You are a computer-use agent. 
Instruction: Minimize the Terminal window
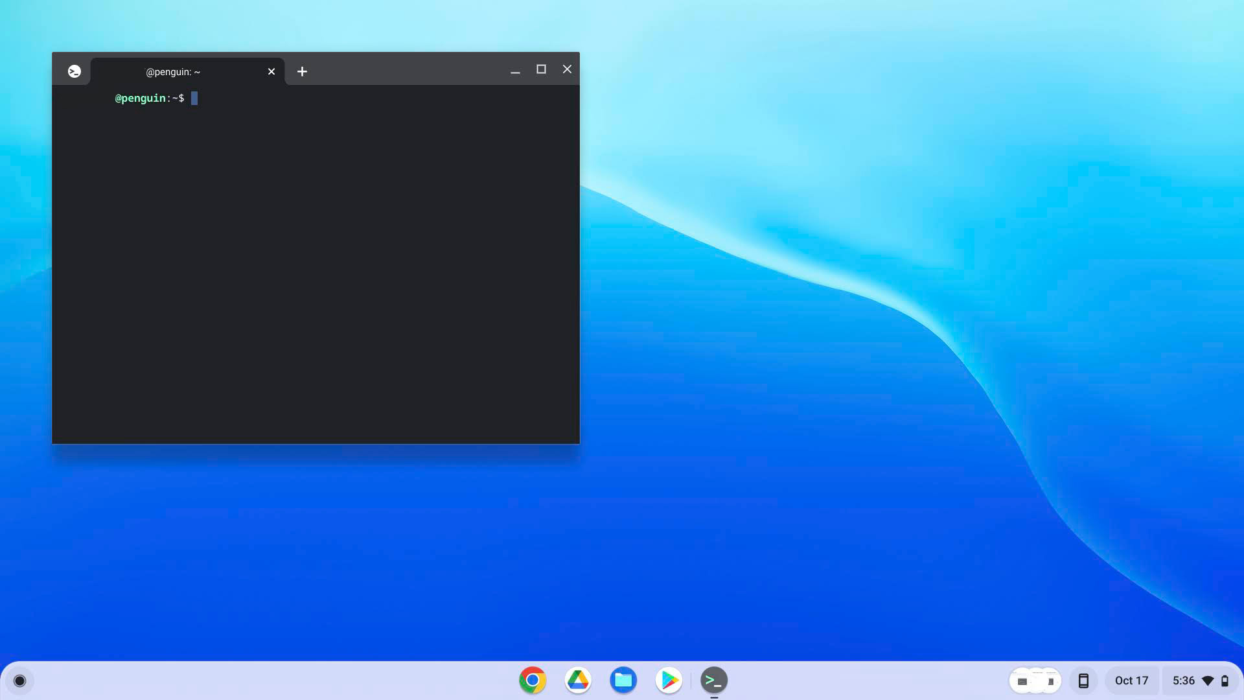(x=515, y=71)
